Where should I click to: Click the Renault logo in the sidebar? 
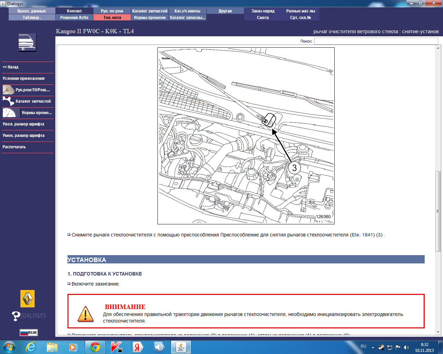(x=28, y=299)
